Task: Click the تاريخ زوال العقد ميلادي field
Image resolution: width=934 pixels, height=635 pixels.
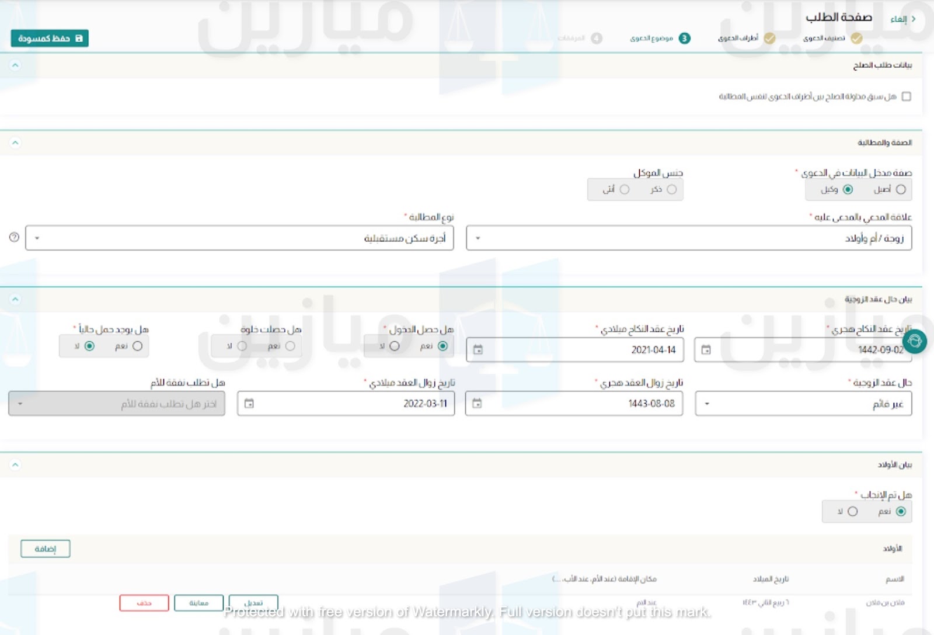Action: coord(346,404)
